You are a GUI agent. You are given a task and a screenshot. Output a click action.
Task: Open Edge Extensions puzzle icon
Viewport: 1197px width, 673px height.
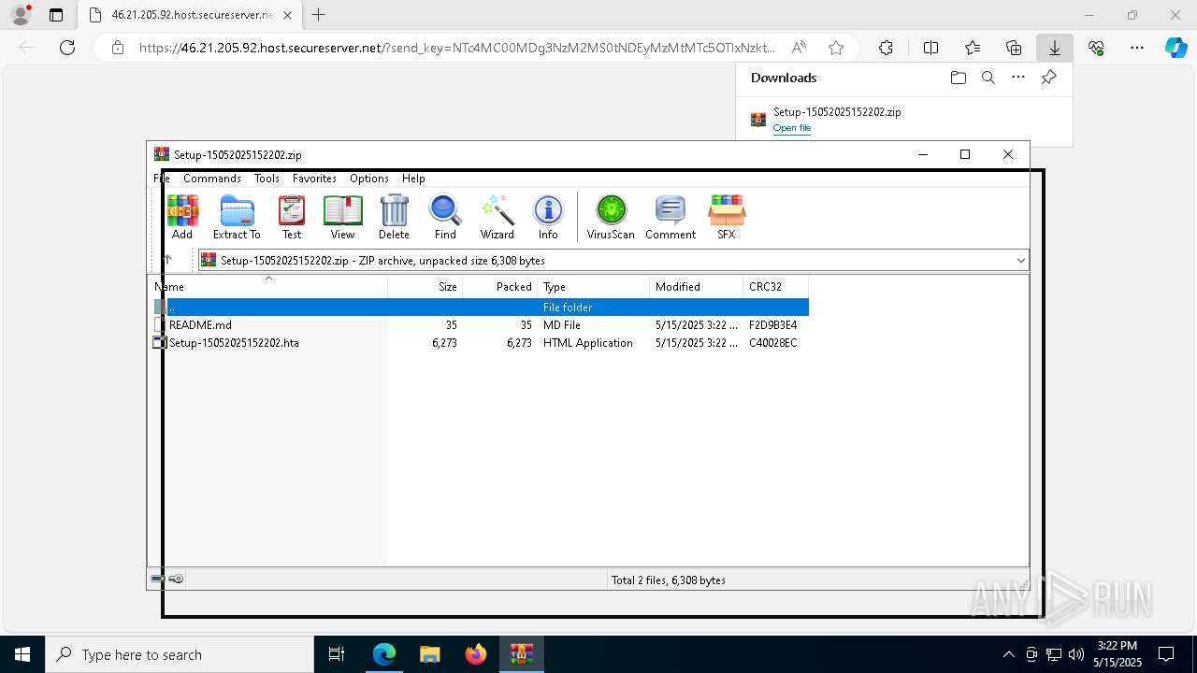[x=886, y=48]
